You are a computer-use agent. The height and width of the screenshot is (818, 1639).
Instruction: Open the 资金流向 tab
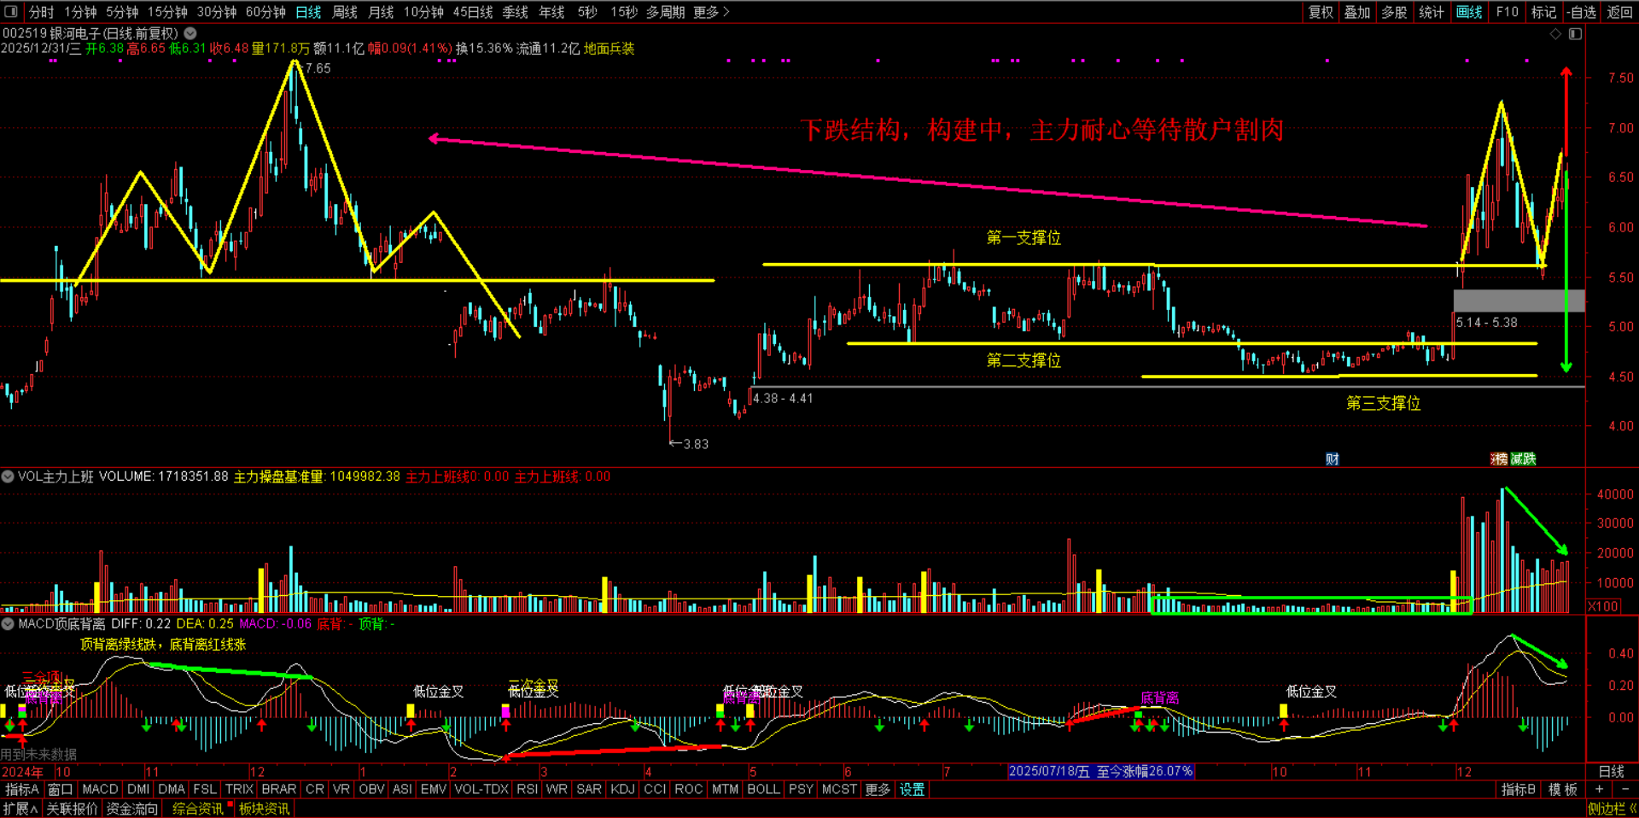[x=132, y=808]
